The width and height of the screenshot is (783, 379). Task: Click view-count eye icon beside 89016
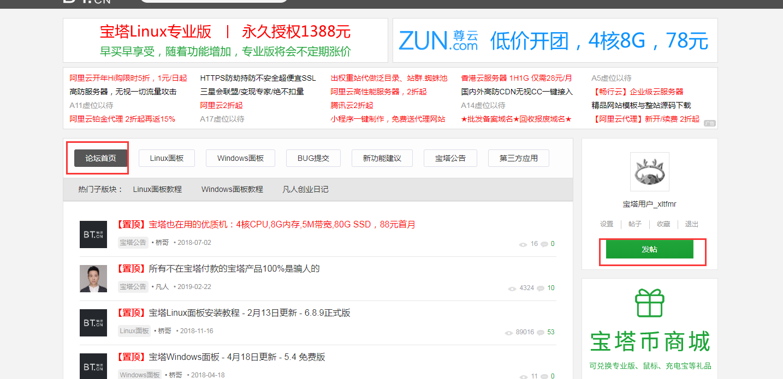(x=509, y=332)
